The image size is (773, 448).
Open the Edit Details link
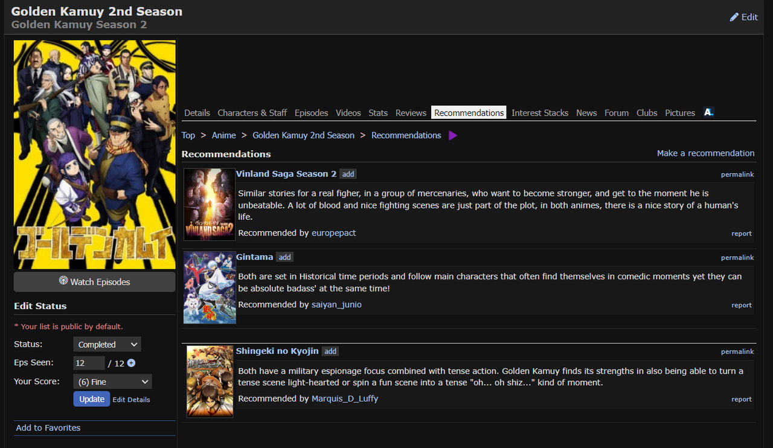pos(131,400)
